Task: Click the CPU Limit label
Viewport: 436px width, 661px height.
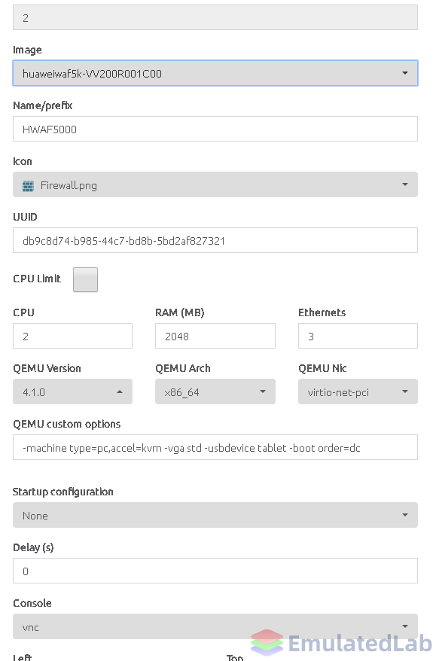Action: (x=37, y=279)
